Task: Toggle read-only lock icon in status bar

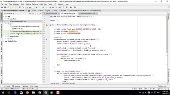Action: coord(165,89)
